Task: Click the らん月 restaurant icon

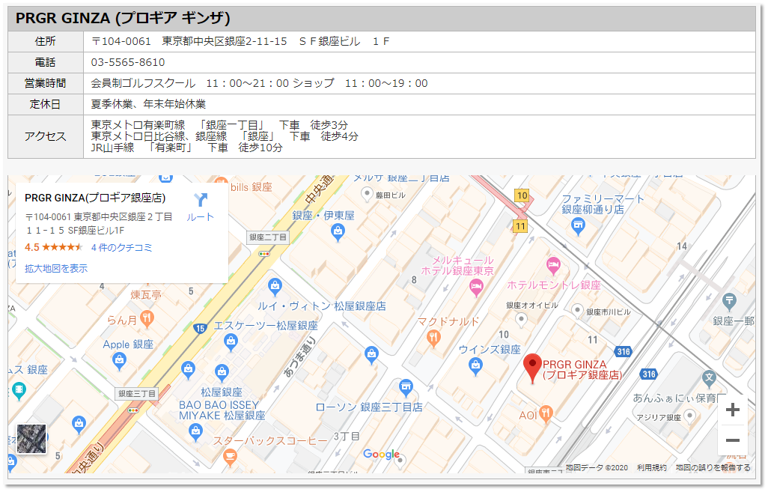Action: coord(147,319)
